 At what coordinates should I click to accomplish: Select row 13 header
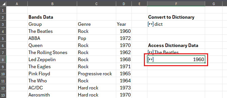(x=3, y=95)
